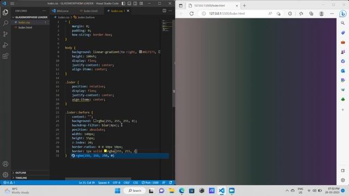The width and height of the screenshot is (349, 196).
Task: Open Bing Chat sidebar button
Action: (343, 14)
